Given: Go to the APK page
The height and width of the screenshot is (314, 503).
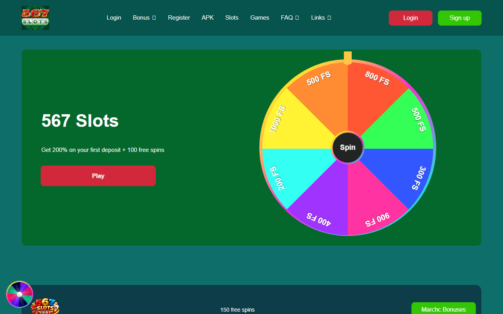Looking at the screenshot, I should (x=207, y=18).
